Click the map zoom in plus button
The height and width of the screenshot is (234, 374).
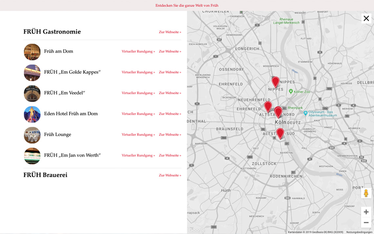pyautogui.click(x=366, y=212)
